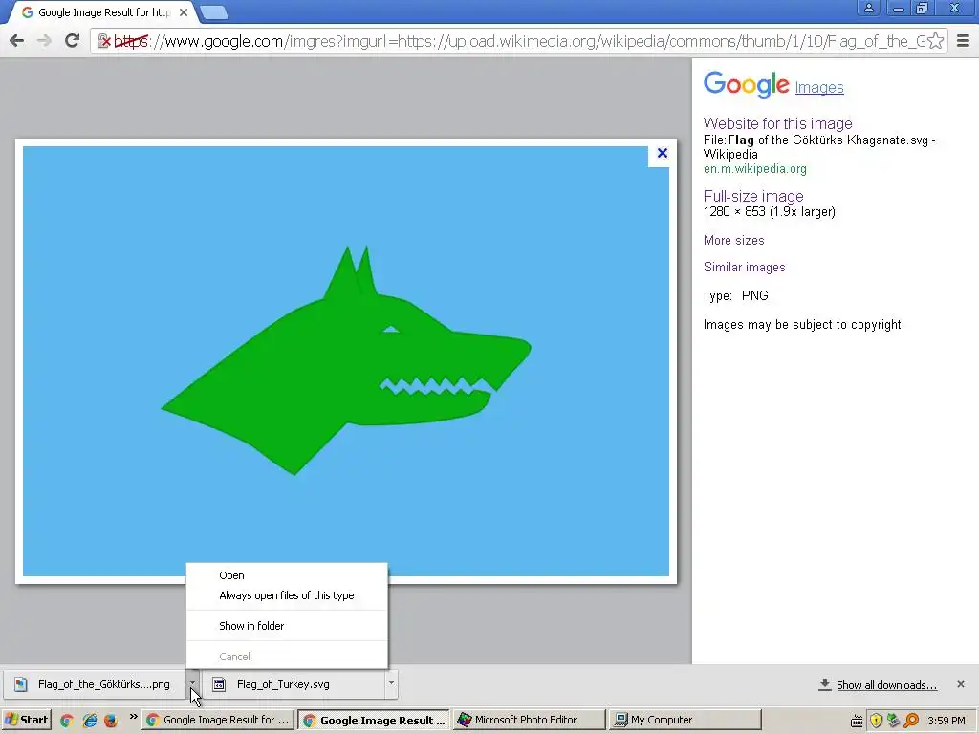Image resolution: width=979 pixels, height=734 pixels.
Task: Click the orange magnifier tray icon
Action: (x=911, y=721)
